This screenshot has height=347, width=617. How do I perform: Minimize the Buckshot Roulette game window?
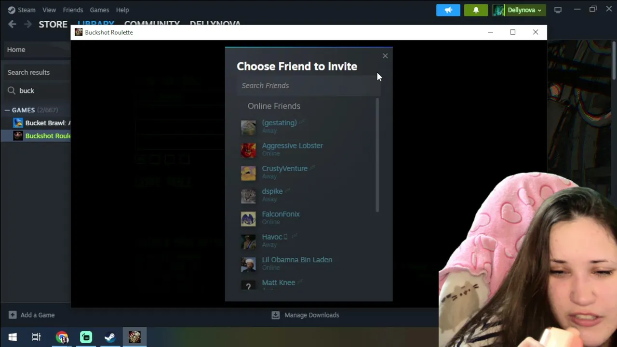pos(490,32)
